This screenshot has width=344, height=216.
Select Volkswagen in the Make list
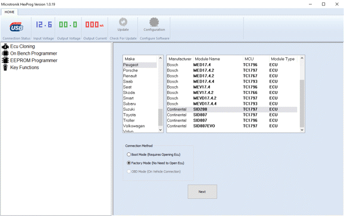click(140, 126)
